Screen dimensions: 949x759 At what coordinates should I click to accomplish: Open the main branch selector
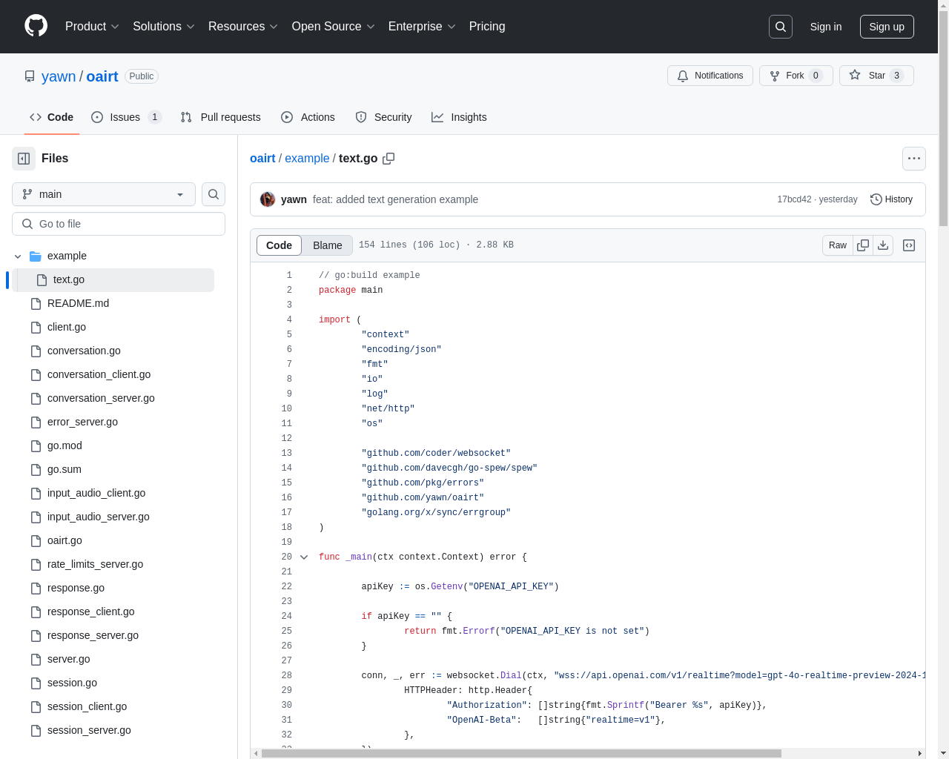click(104, 194)
